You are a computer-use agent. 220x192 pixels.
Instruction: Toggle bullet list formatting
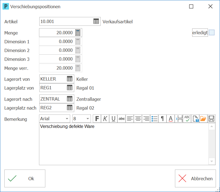coord(154,119)
